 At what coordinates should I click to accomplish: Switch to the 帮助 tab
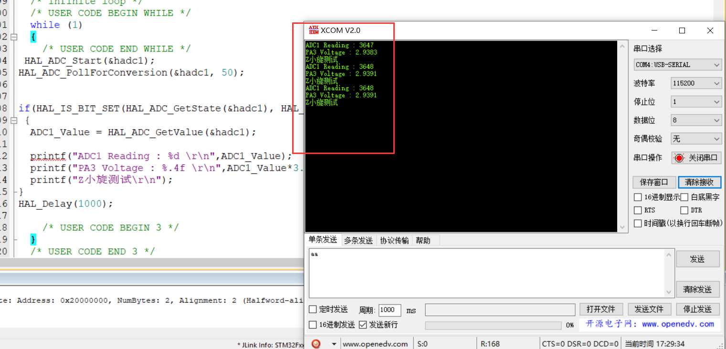click(x=423, y=241)
